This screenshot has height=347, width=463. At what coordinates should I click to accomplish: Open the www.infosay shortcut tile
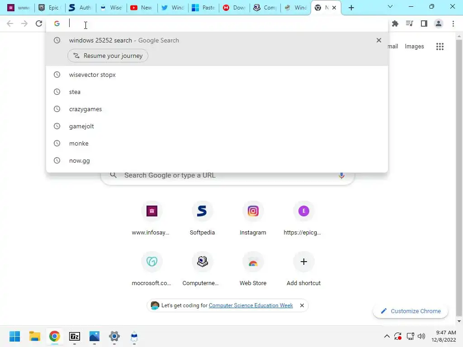(x=151, y=218)
